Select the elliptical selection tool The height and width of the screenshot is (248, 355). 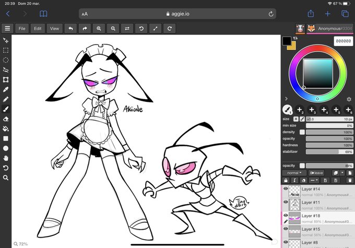click(6, 60)
